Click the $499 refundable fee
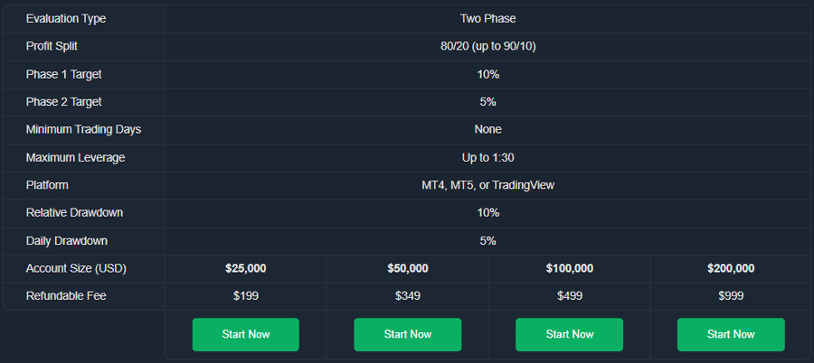 click(570, 296)
